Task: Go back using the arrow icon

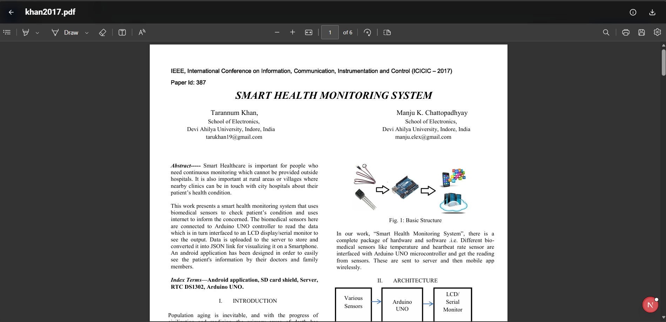Action: (11, 12)
